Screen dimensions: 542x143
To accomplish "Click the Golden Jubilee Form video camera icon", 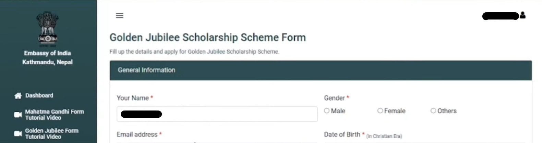I will click(x=18, y=133).
